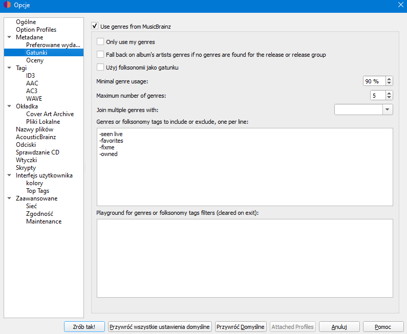Uncheck Use genres from MusicBrainz
407x334 pixels.
coord(95,26)
